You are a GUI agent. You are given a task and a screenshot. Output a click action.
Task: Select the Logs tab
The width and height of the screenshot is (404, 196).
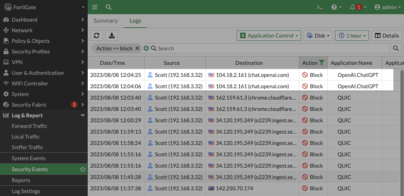[135, 21]
